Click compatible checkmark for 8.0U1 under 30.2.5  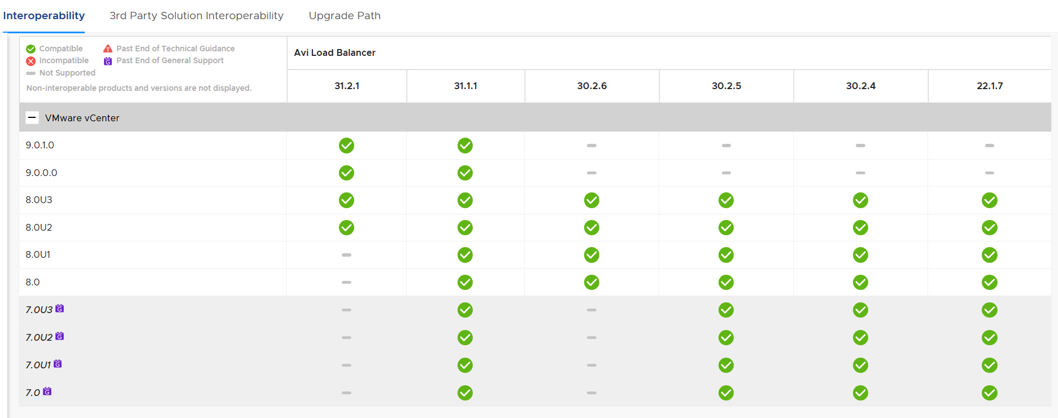click(x=726, y=255)
